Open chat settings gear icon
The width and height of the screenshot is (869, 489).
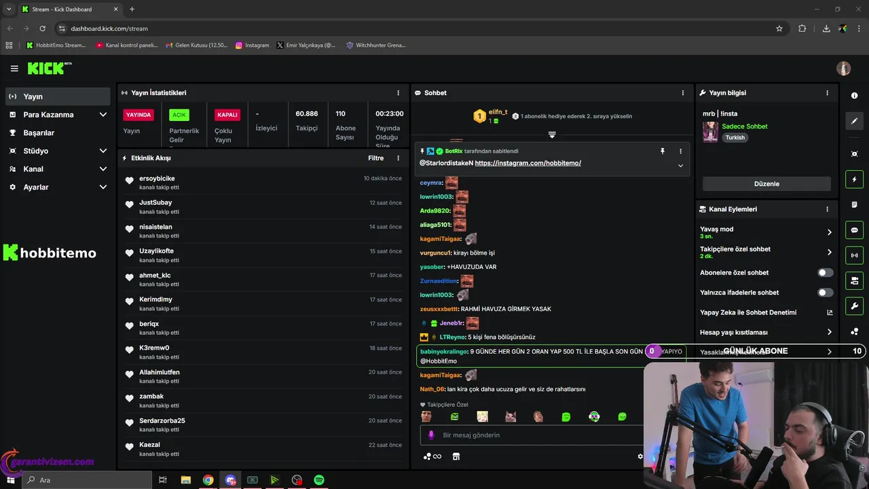[640, 456]
